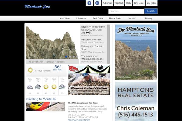Image resolution: width=182 pixels, height=121 pixels.
Task: Open the Help page
Action: (129, 3)
